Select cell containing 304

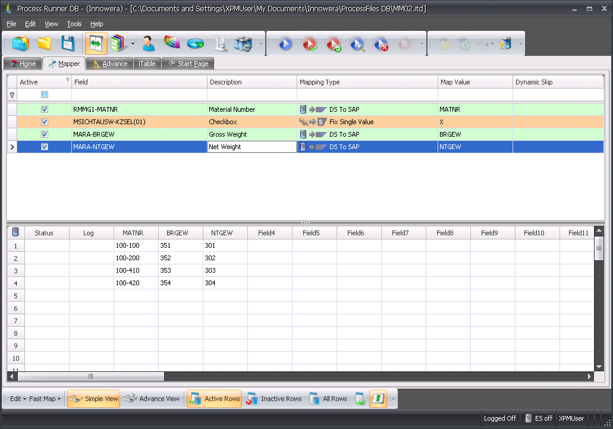tap(225, 283)
